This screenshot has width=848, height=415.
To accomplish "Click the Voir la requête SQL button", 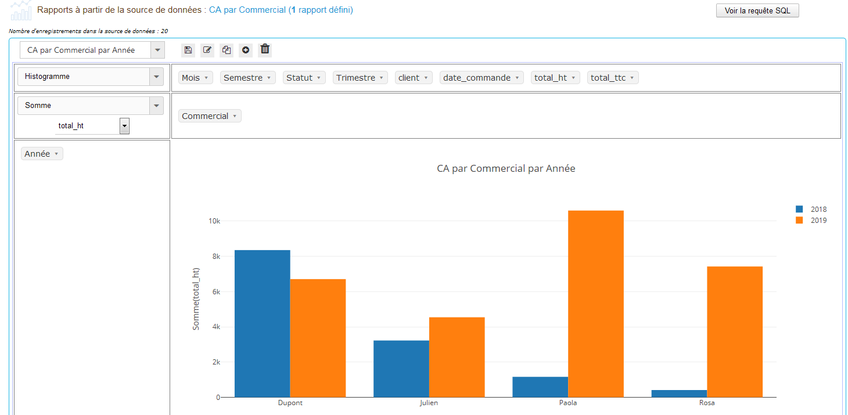I will 757,10.
